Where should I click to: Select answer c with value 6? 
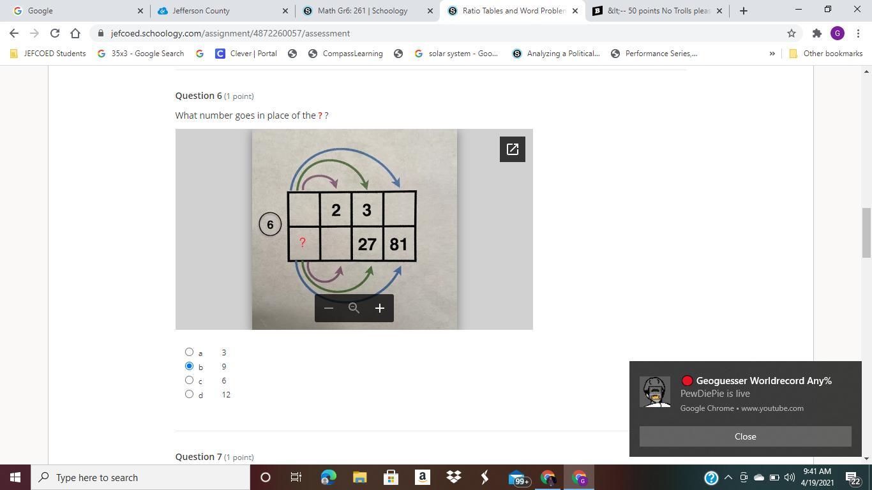coord(189,380)
